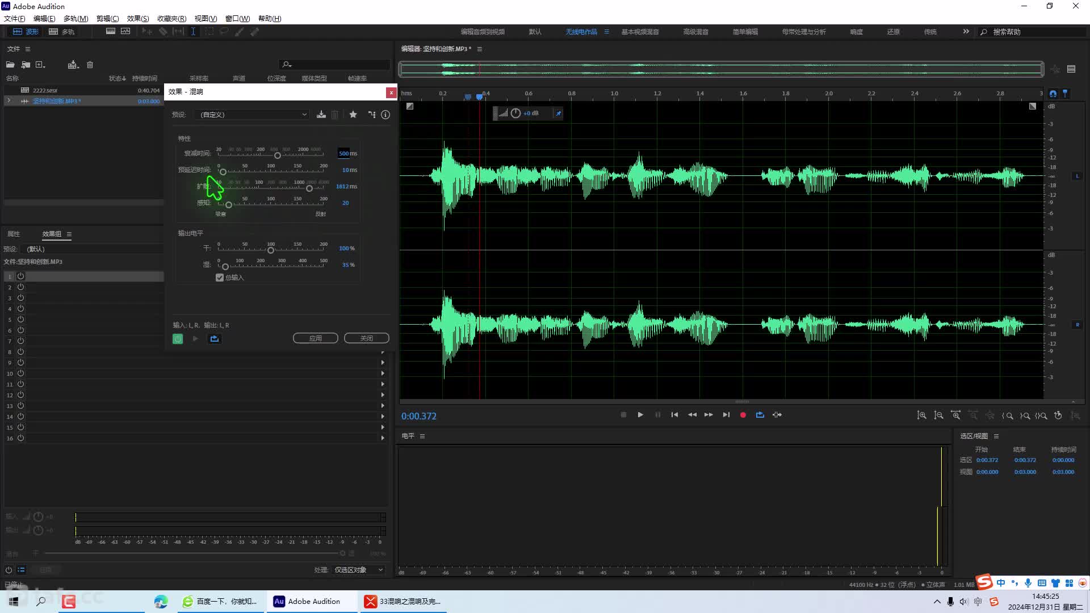This screenshot has width=1090, height=613.
Task: Click the 关闭 close button
Action: click(367, 338)
